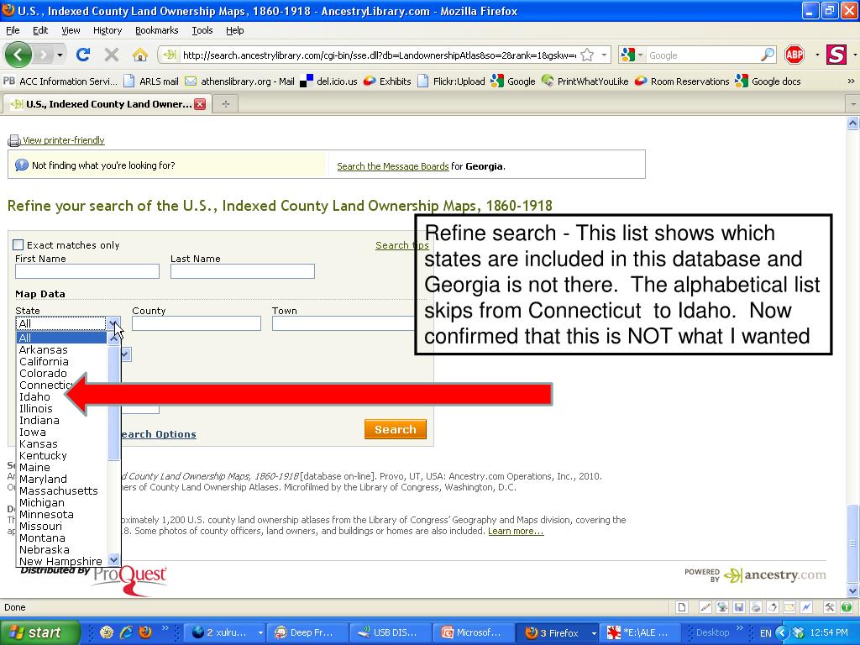
Task: Open the Search tips link
Action: click(x=402, y=245)
